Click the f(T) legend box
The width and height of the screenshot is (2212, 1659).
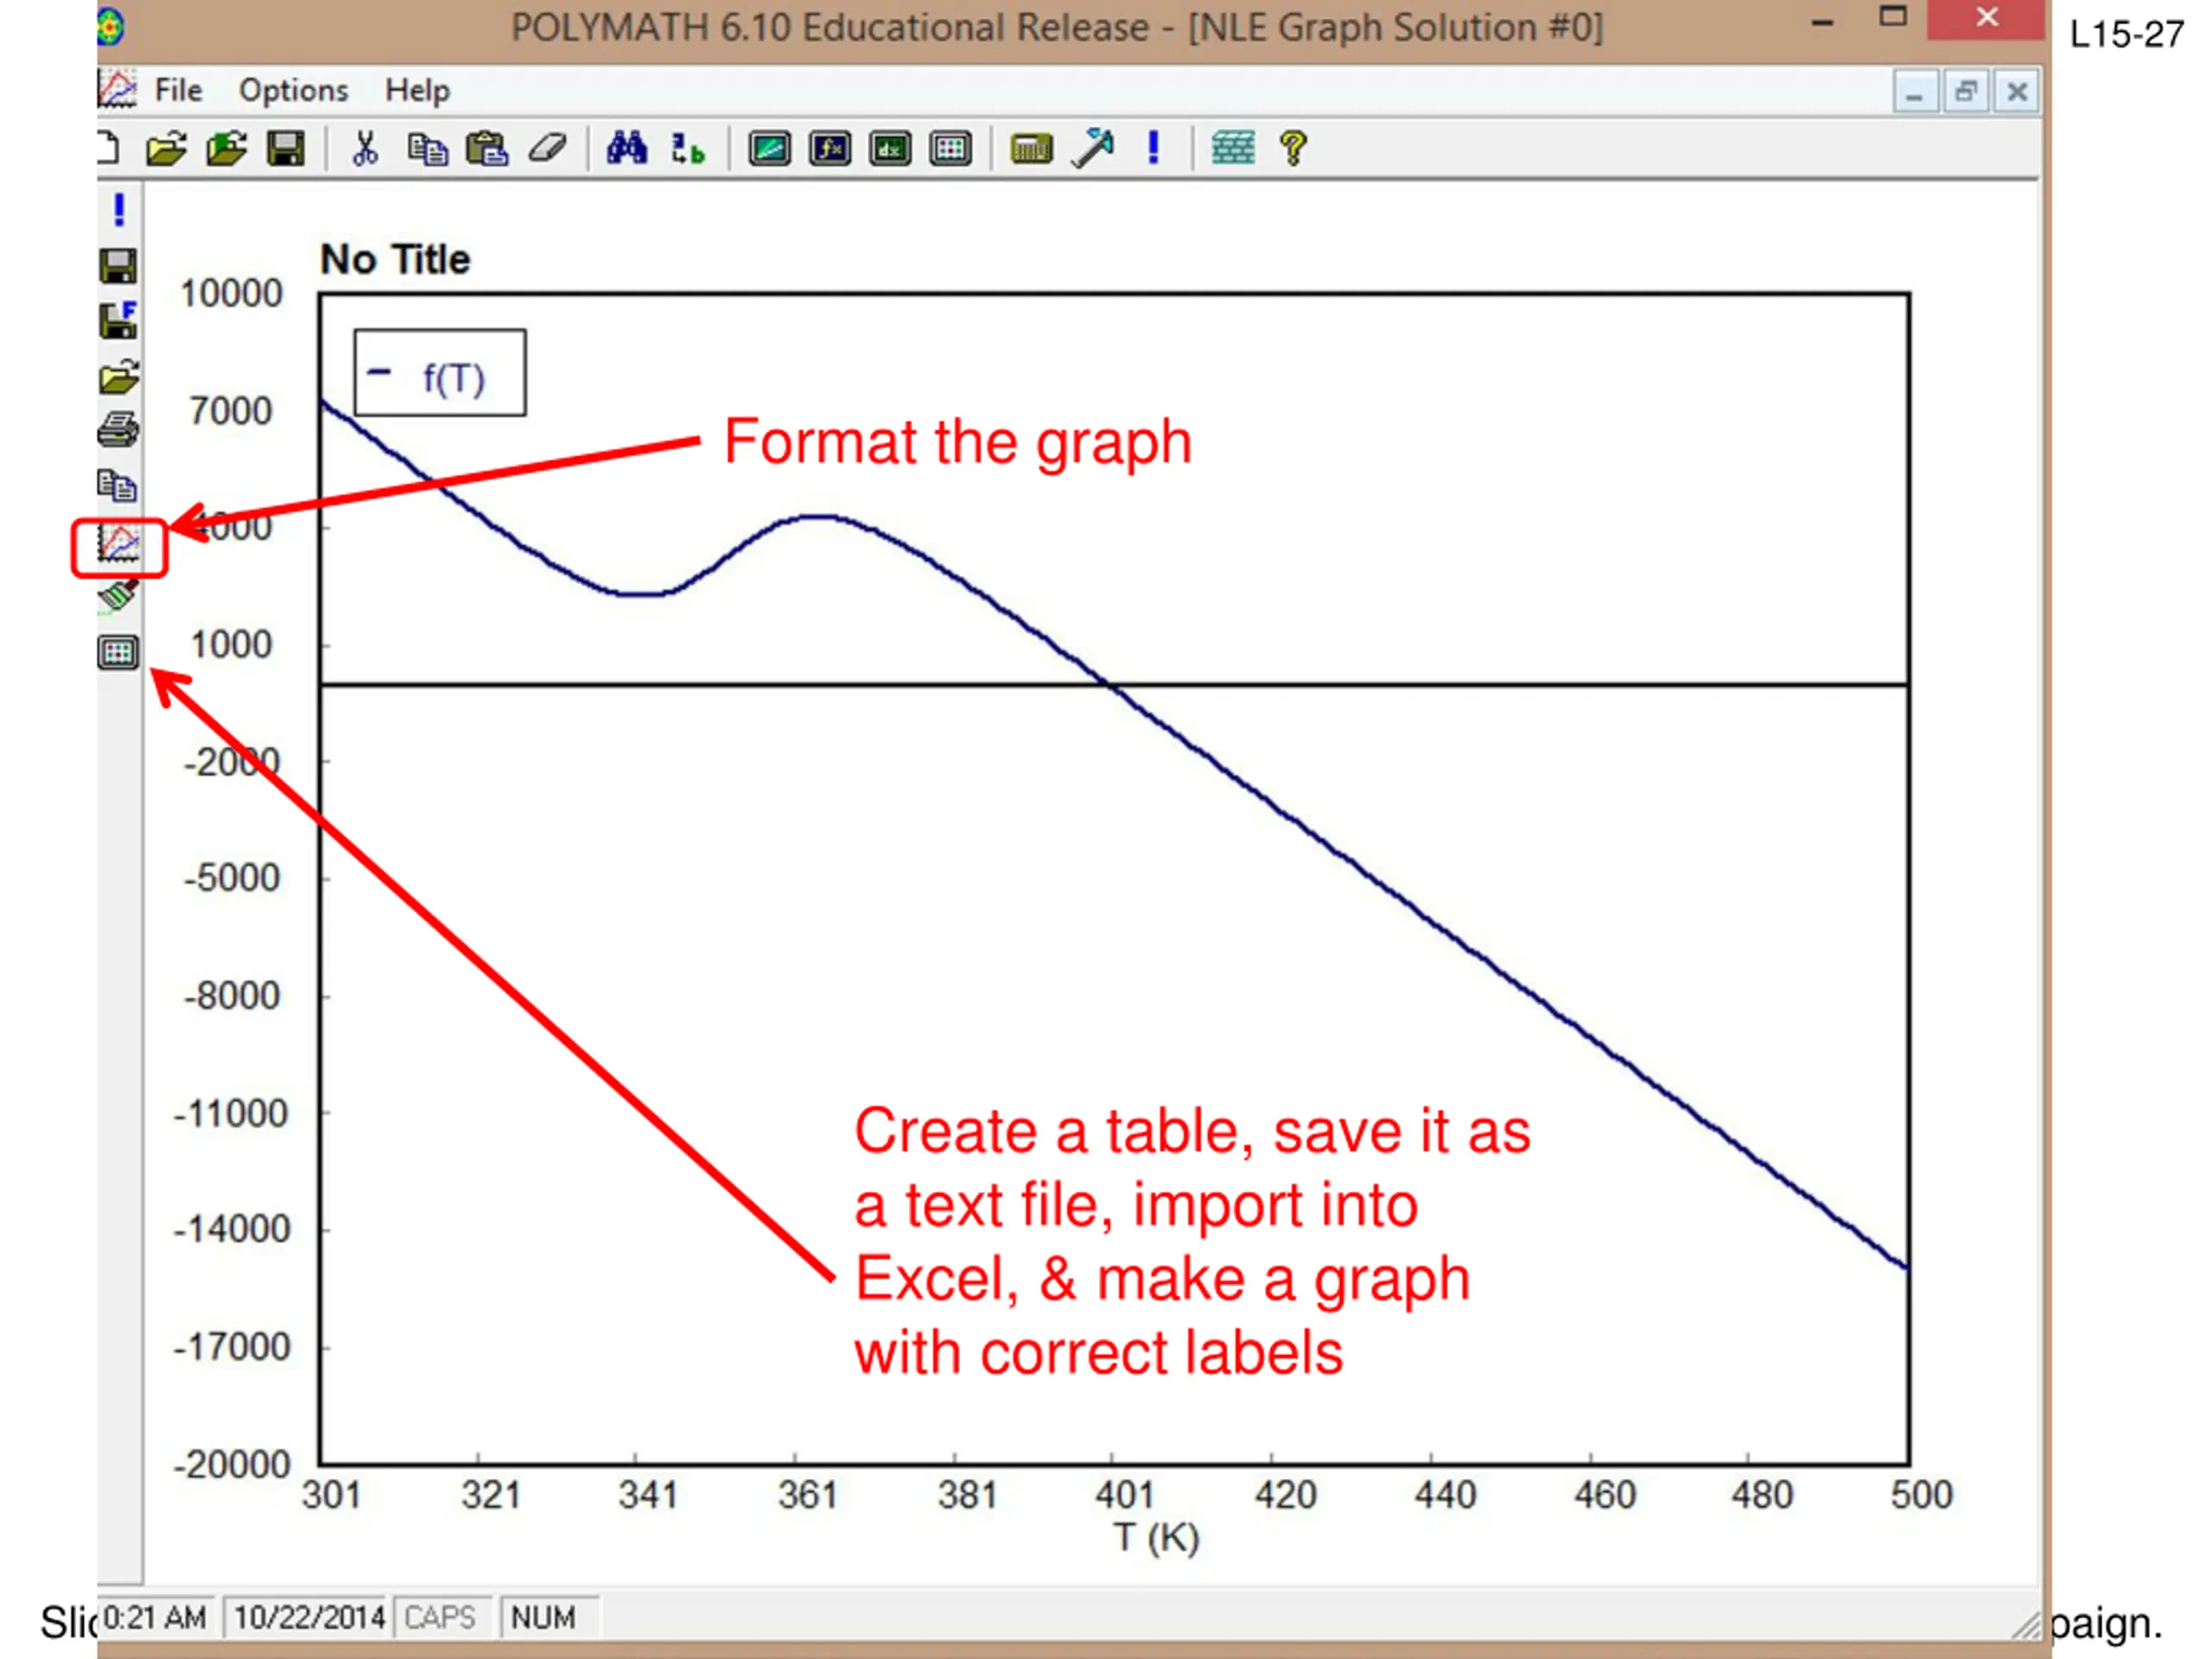click(x=440, y=373)
